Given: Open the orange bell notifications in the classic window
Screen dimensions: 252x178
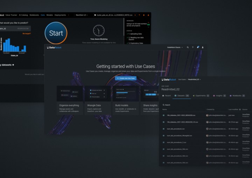Looking at the screenshot, I should 144,15.
